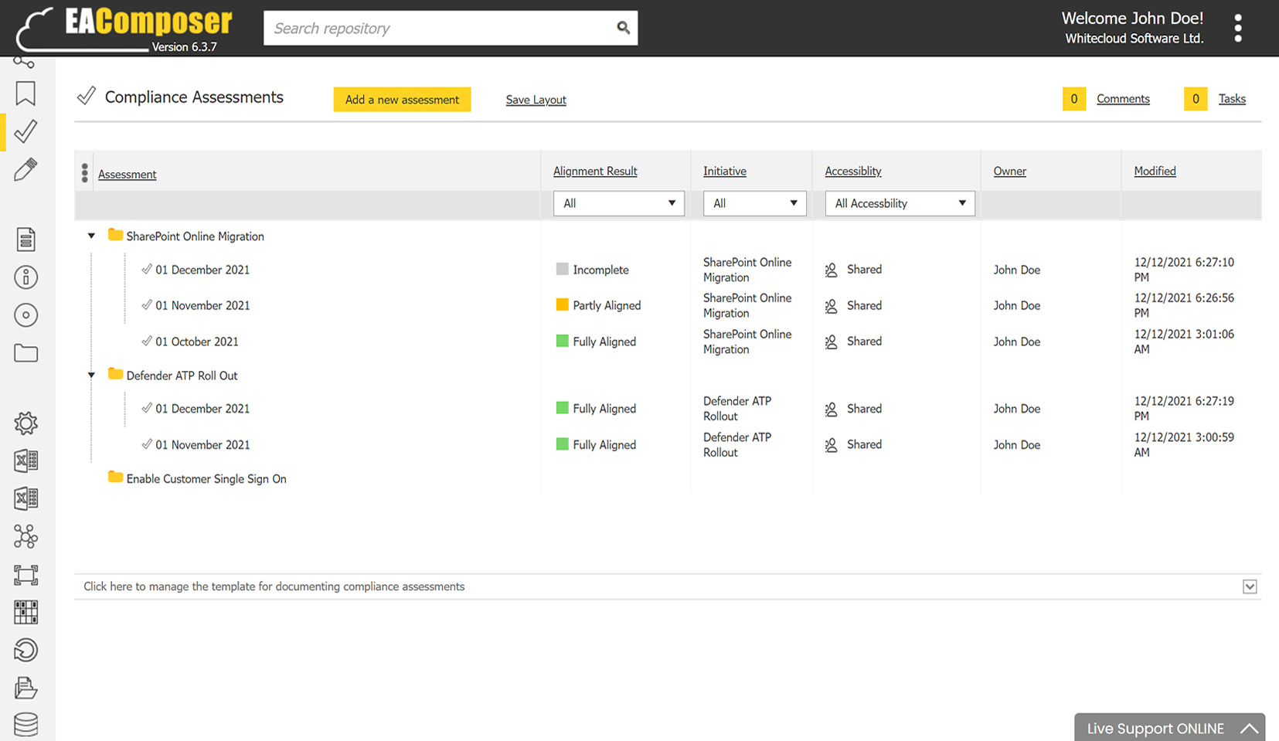The height and width of the screenshot is (741, 1279).
Task: Open the document page icon in the sidebar
Action: pos(26,240)
